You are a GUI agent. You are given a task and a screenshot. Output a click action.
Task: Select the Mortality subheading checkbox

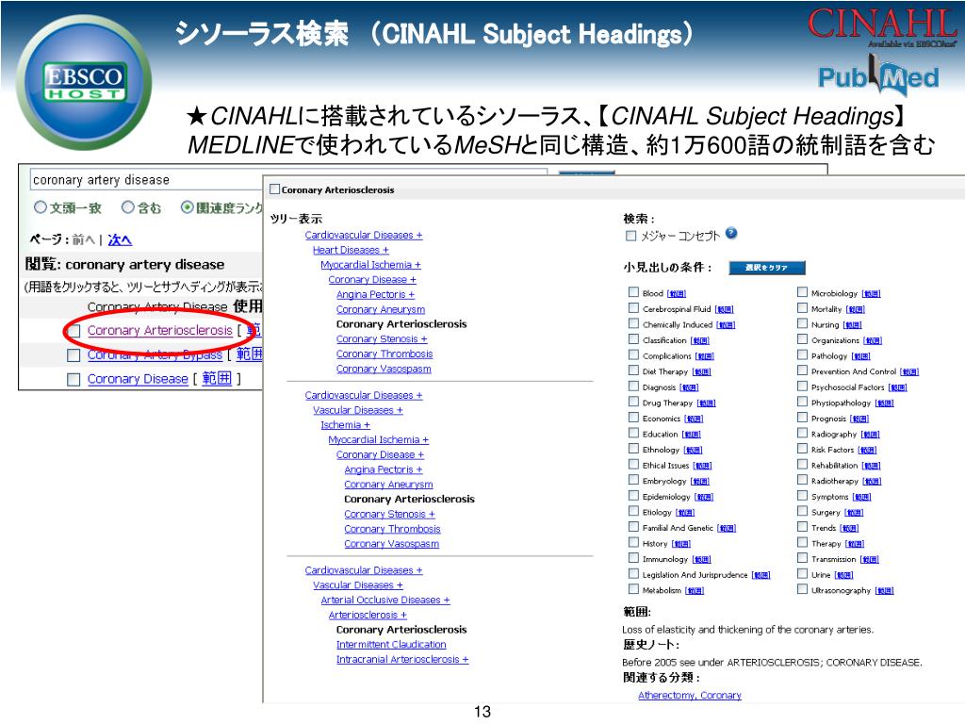coord(802,308)
